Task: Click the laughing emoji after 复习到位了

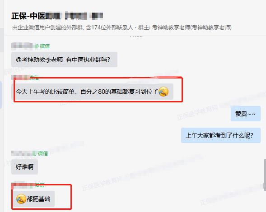Action: point(163,92)
